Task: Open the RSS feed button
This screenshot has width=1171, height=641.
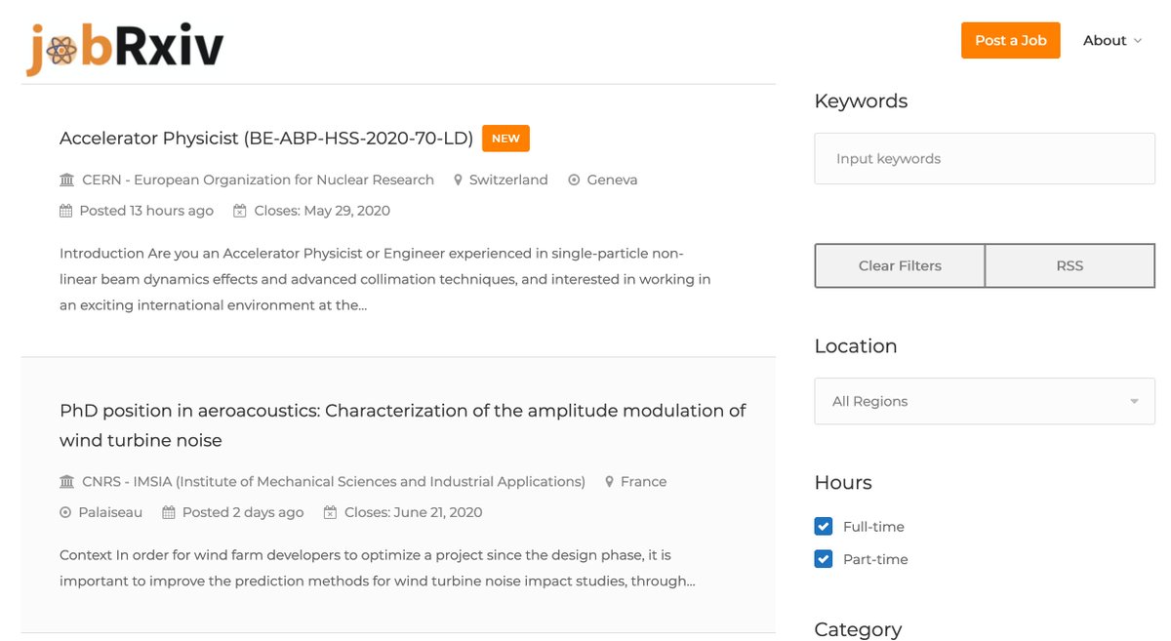Action: click(1070, 265)
